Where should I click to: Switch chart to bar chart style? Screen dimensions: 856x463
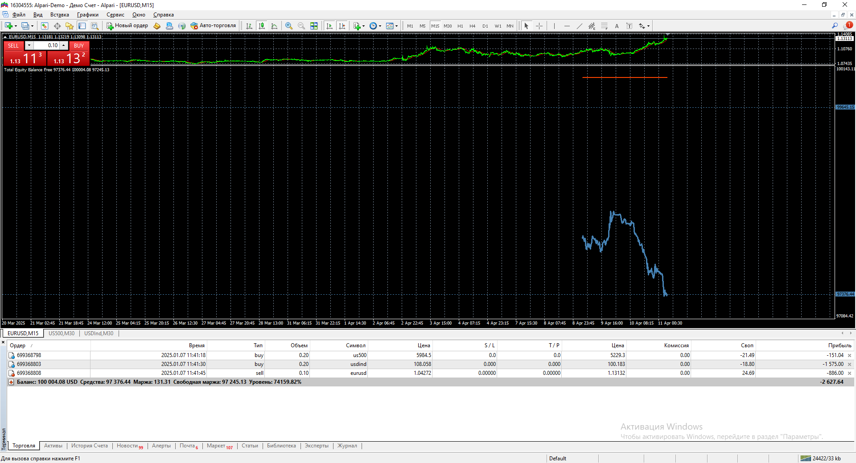[x=249, y=26]
